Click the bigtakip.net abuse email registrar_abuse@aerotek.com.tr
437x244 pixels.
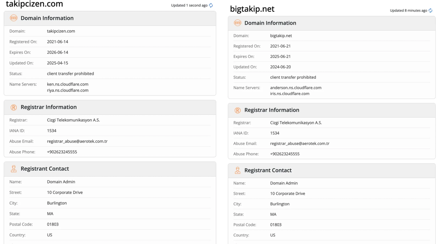click(300, 144)
